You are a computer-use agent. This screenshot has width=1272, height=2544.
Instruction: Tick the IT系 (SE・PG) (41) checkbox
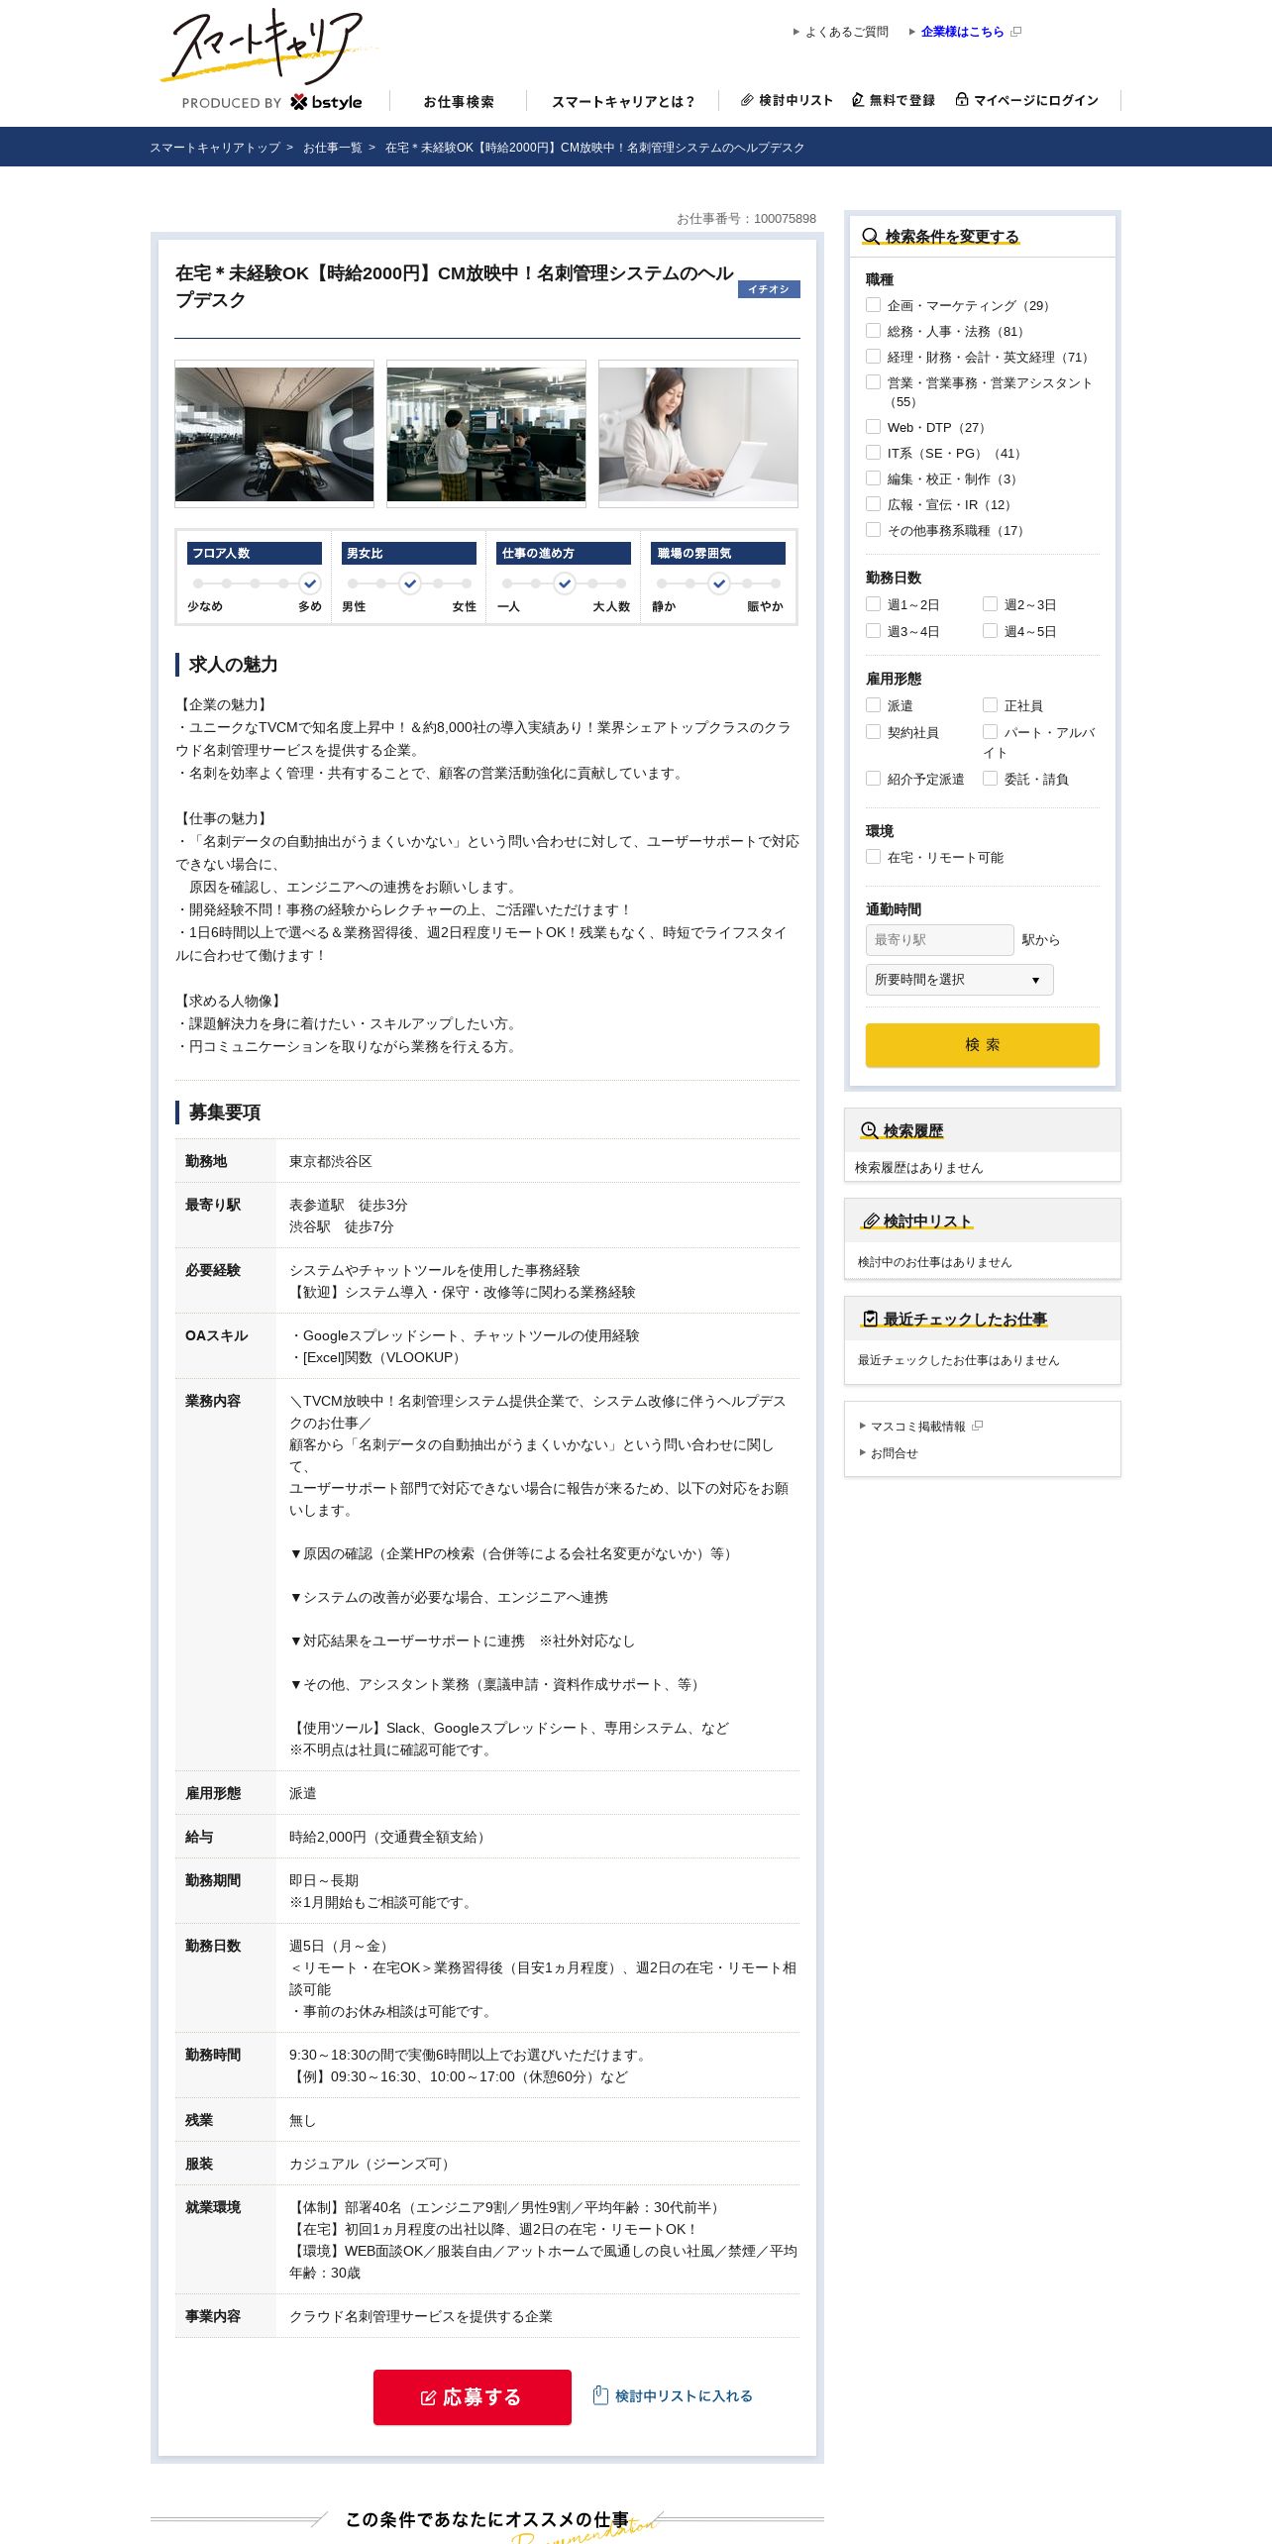(x=873, y=453)
